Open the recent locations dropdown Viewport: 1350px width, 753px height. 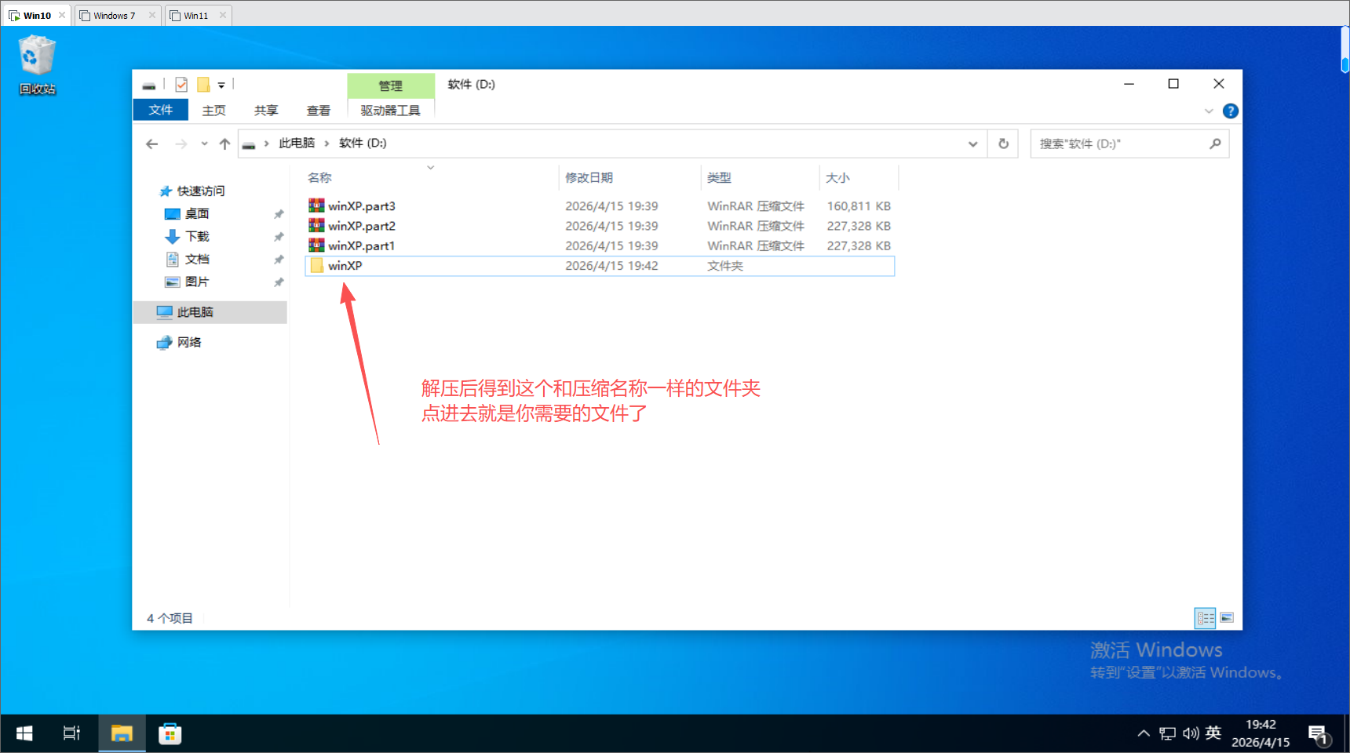click(x=204, y=144)
